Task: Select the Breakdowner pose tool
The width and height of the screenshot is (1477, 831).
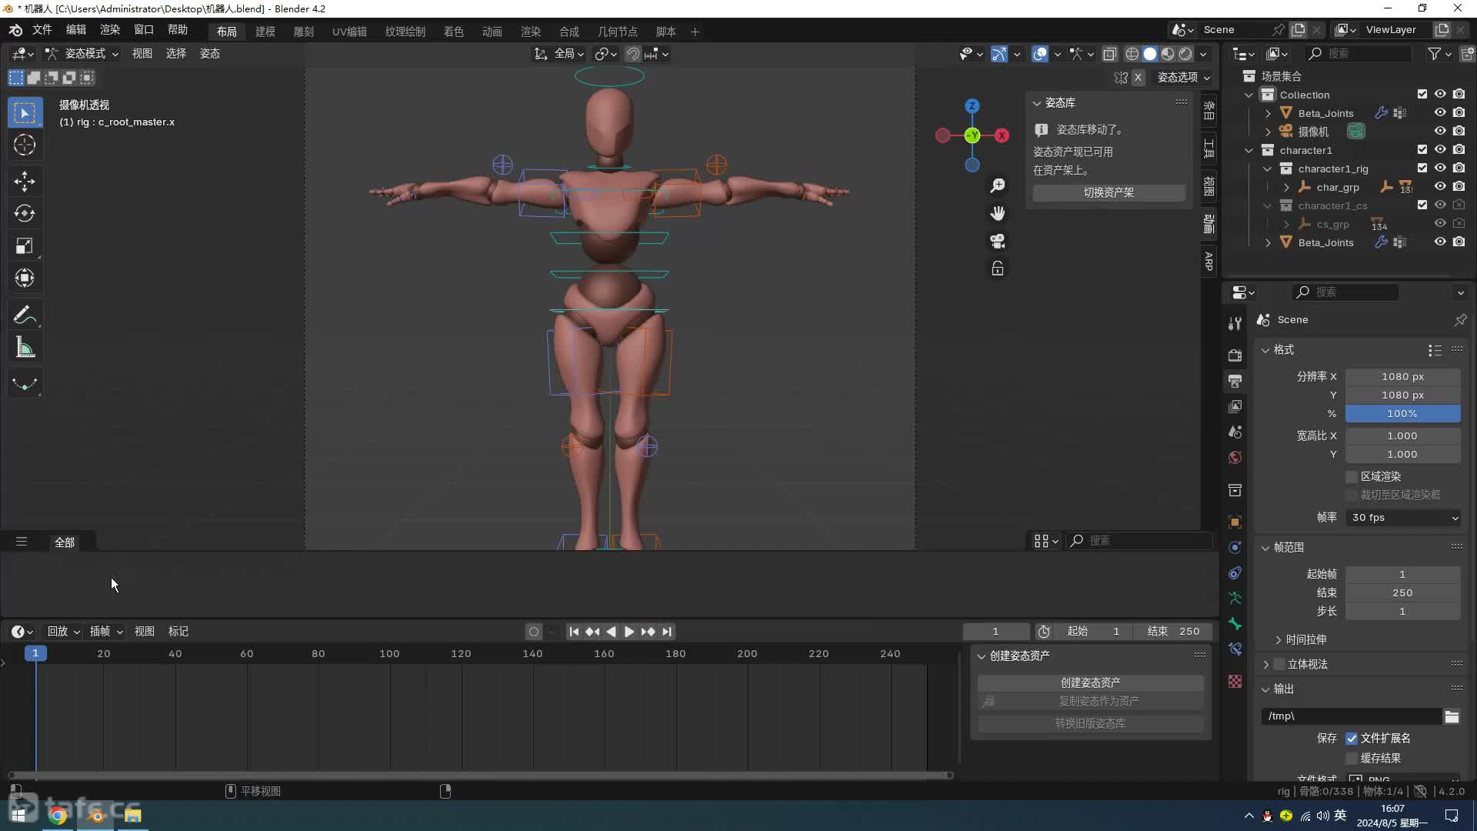Action: click(25, 384)
